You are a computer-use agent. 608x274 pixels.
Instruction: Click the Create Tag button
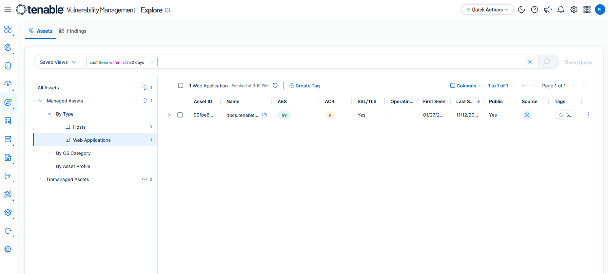(x=304, y=86)
